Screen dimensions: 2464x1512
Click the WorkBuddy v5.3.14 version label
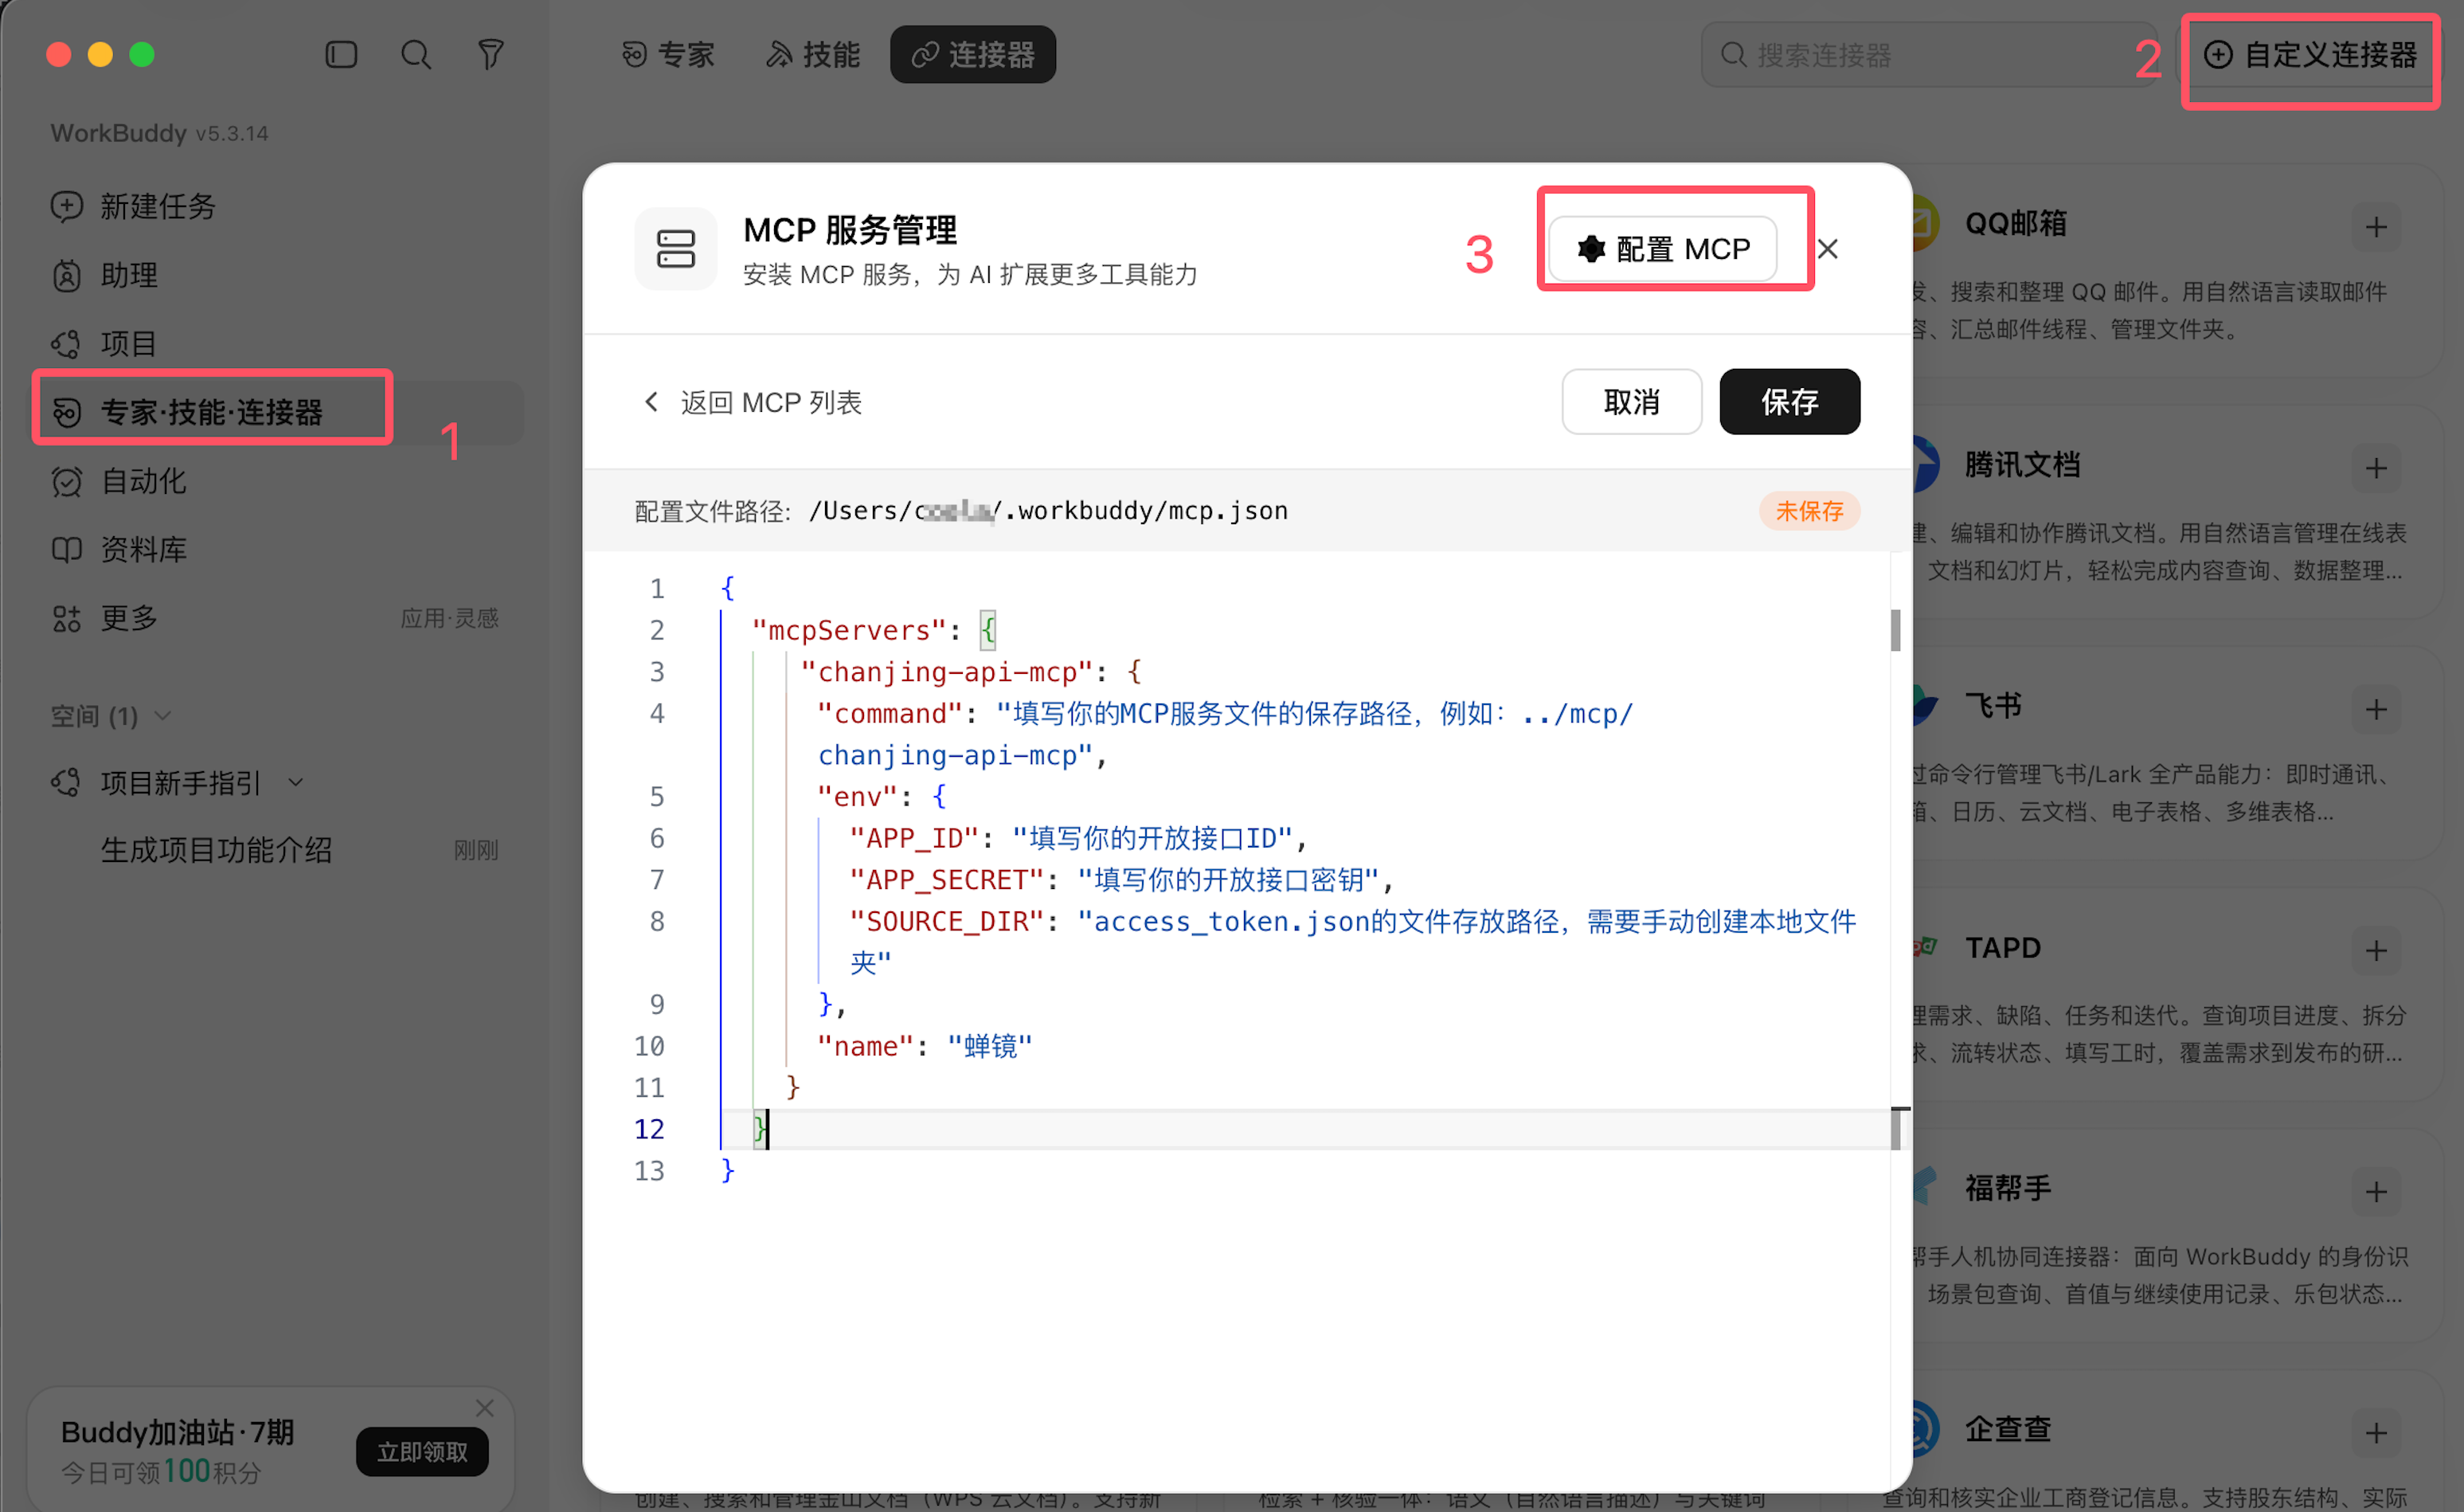click(159, 133)
